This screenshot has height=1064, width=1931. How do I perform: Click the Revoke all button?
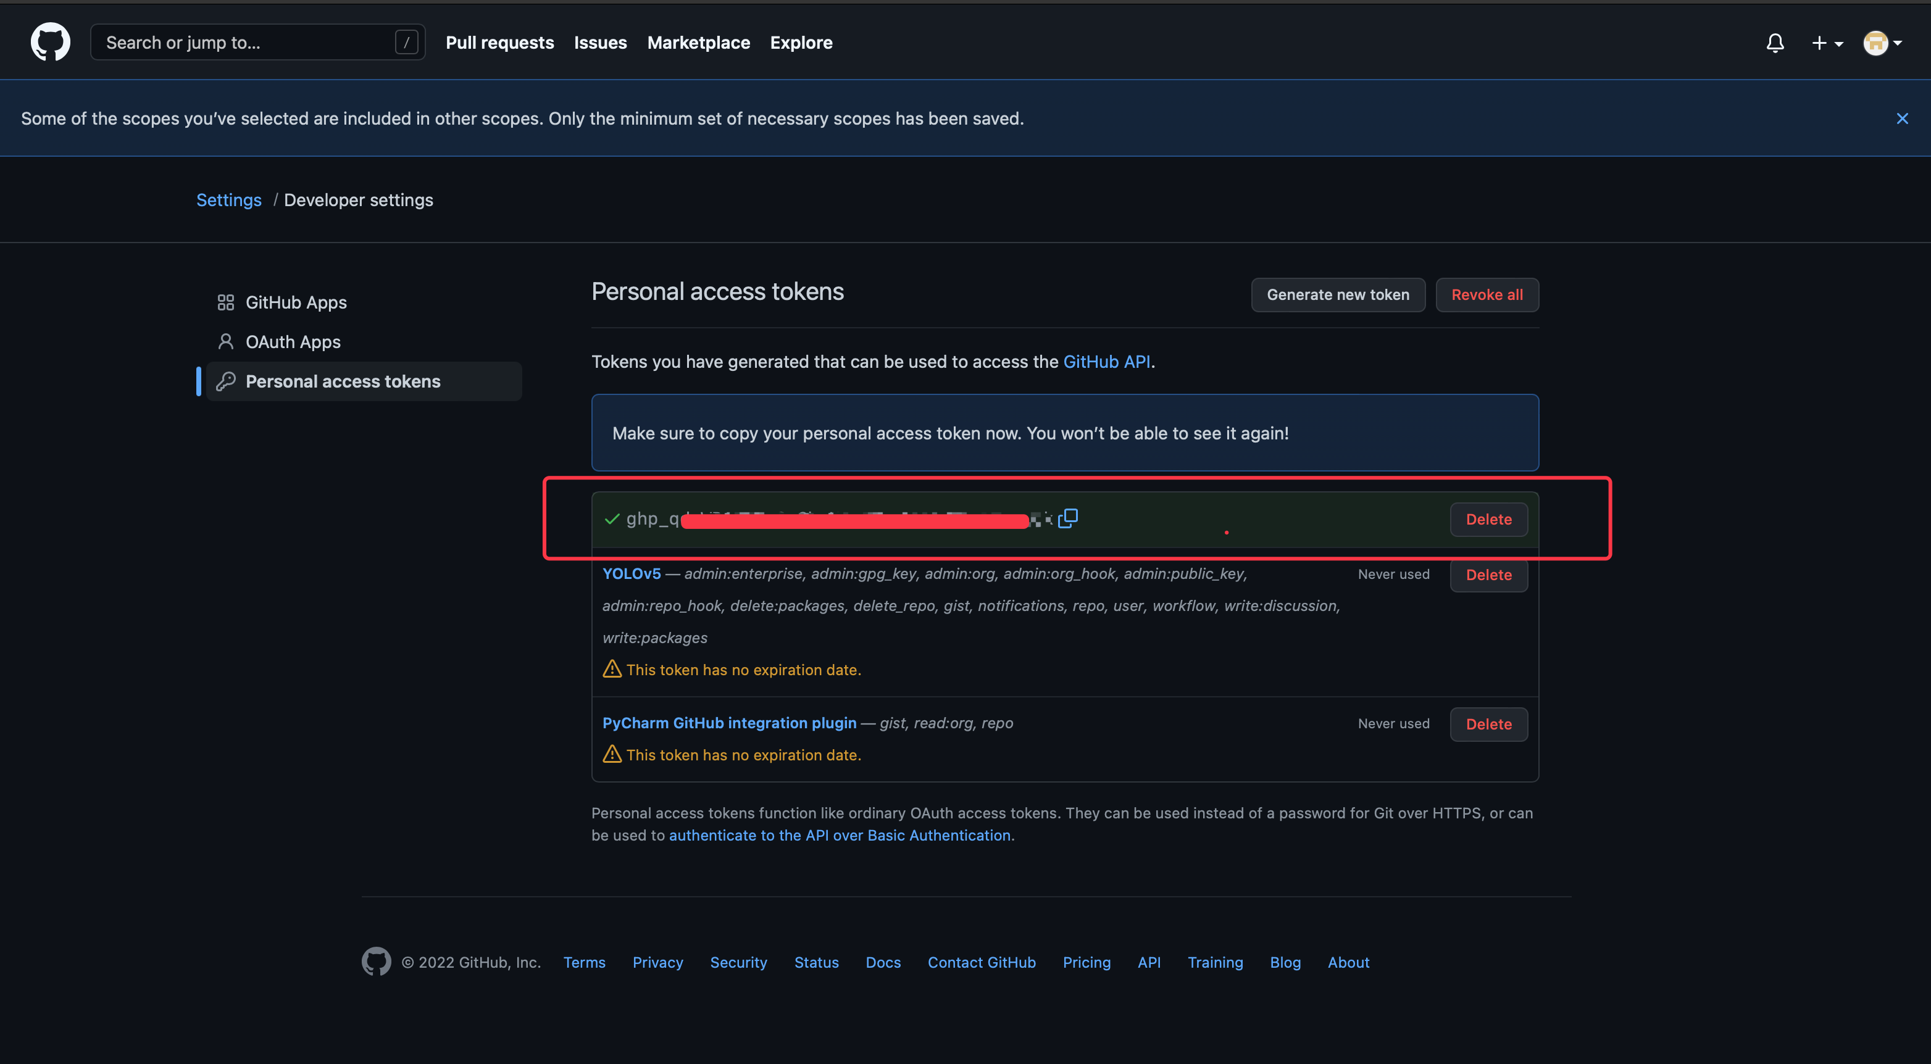pyautogui.click(x=1487, y=294)
